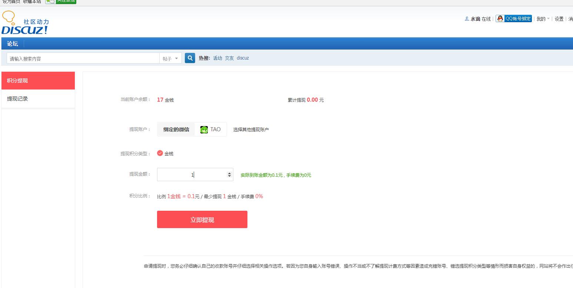Open the 积分提现 sidebar tab

[38, 81]
